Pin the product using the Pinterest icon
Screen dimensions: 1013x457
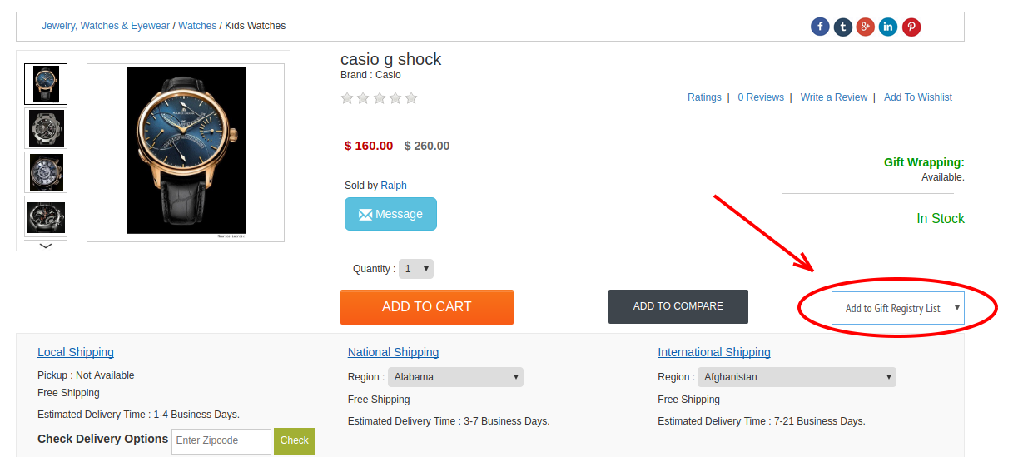pos(911,27)
